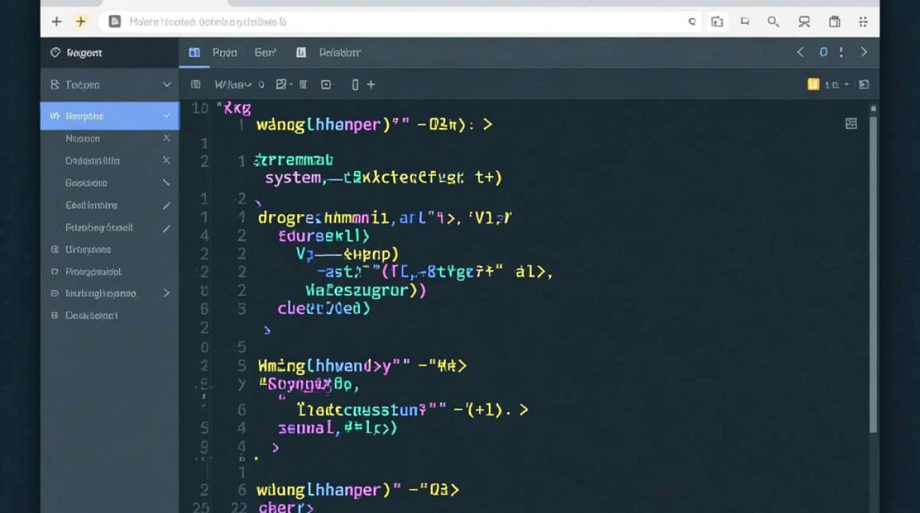This screenshot has height=513, width=920.
Task: Click the yellow plus icon in browser bar
Action: pyautogui.click(x=81, y=22)
